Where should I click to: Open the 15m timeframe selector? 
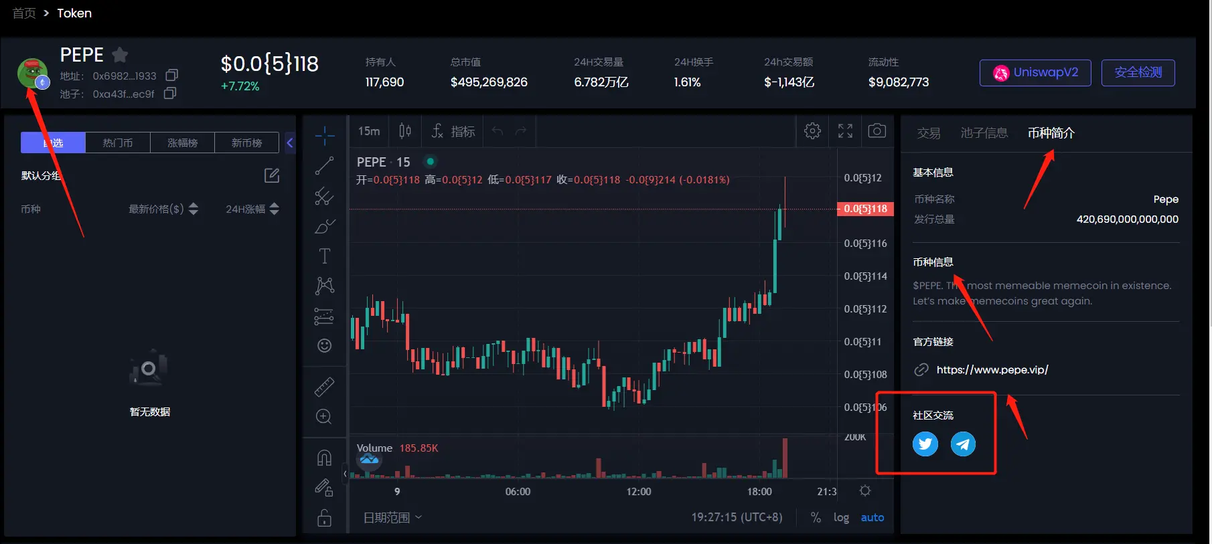click(x=368, y=131)
